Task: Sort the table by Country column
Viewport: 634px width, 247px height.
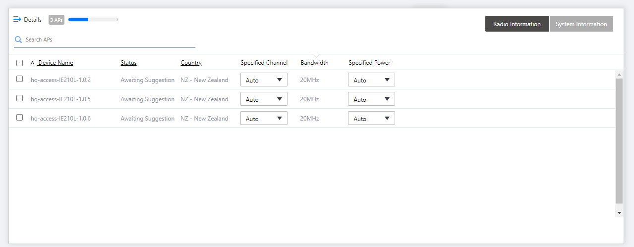Action: pyautogui.click(x=191, y=63)
